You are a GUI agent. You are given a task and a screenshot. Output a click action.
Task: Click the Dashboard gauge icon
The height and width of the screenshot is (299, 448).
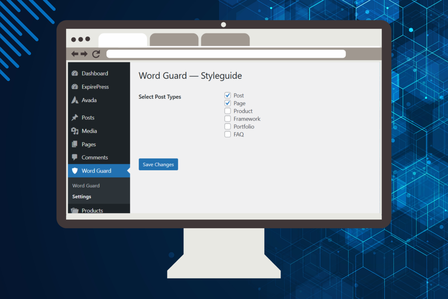75,74
